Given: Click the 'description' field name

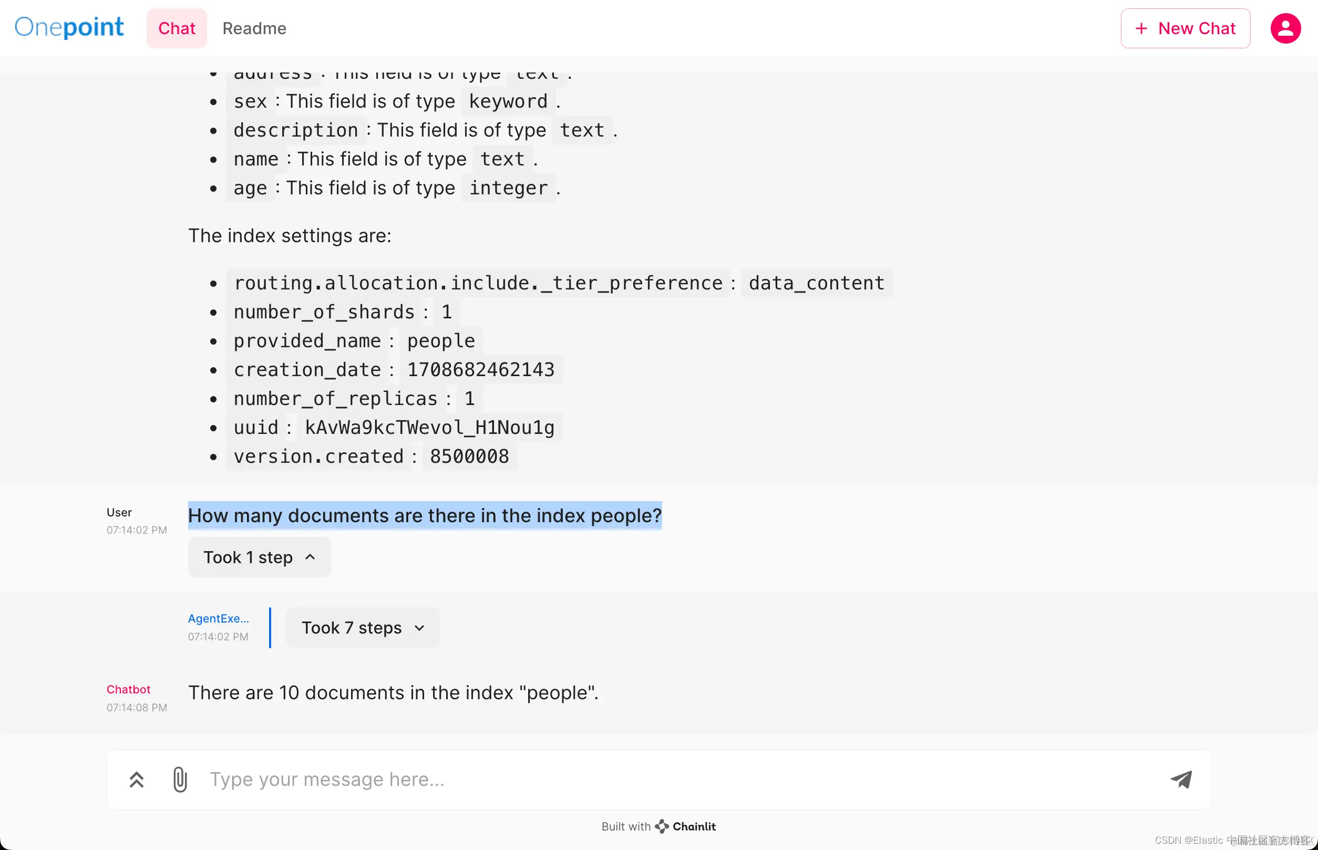Looking at the screenshot, I should point(296,130).
